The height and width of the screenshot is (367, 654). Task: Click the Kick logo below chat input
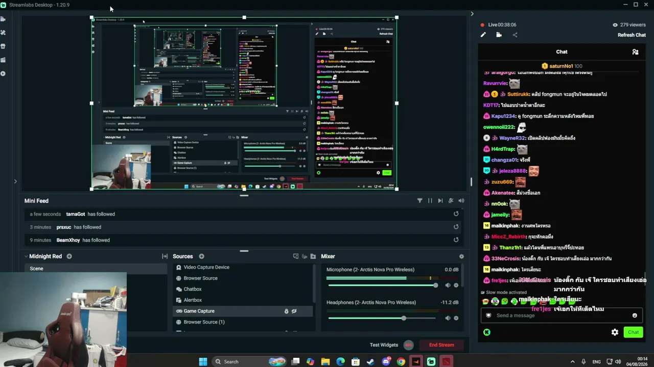(487, 332)
